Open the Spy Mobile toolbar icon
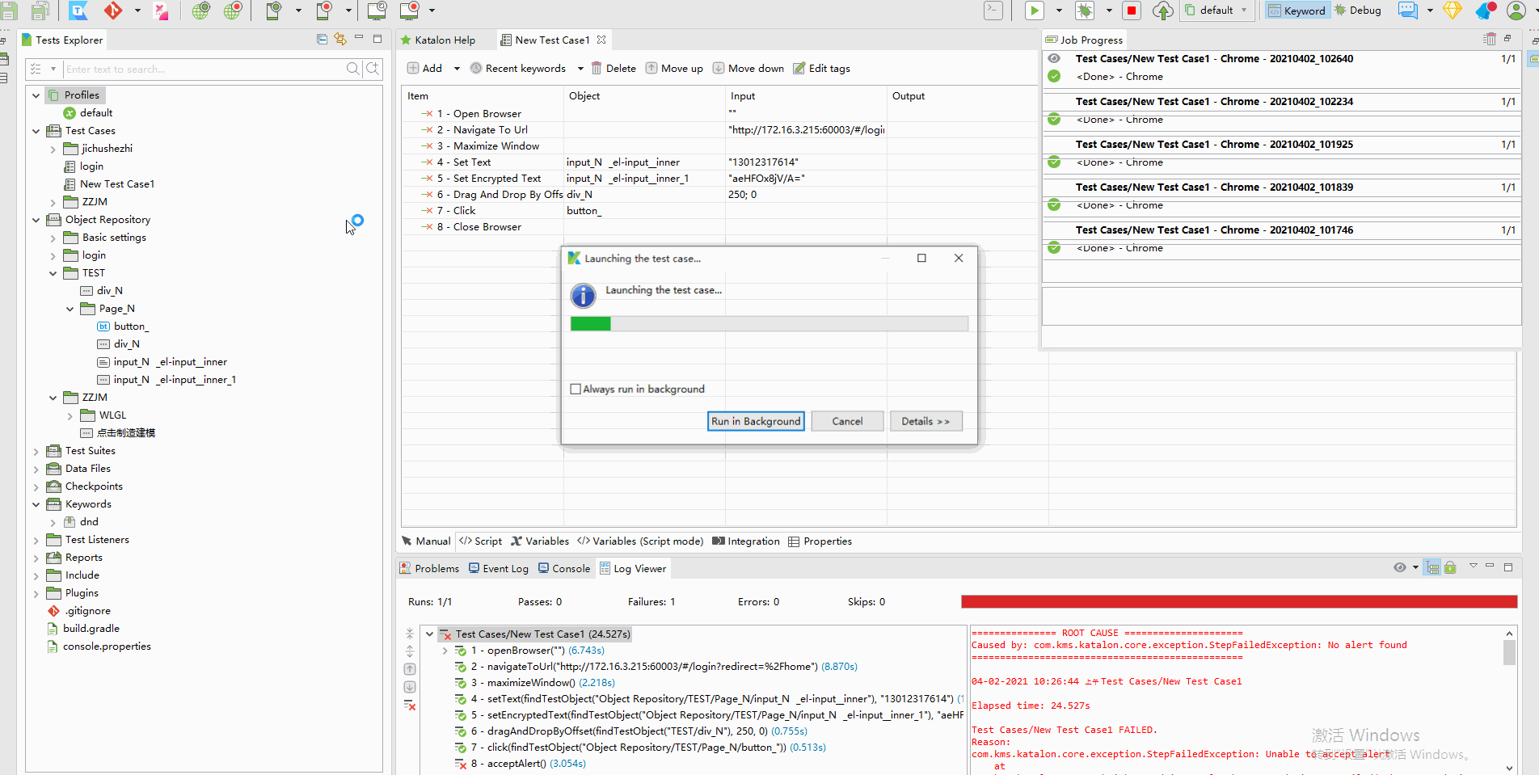The height and width of the screenshot is (775, 1539). 274,11
